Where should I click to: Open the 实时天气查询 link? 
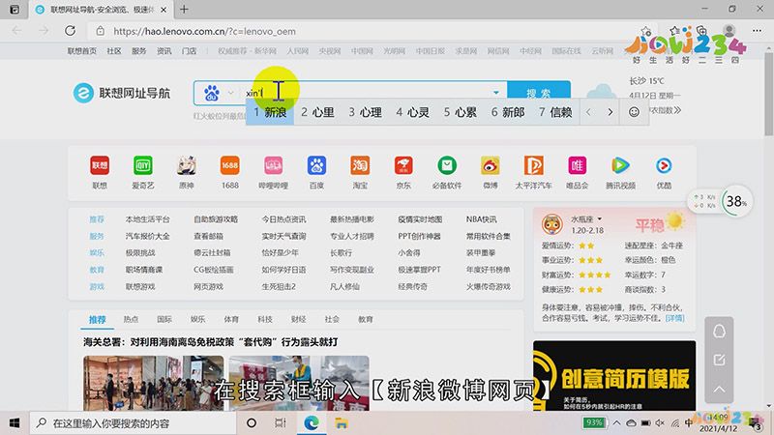click(x=283, y=236)
